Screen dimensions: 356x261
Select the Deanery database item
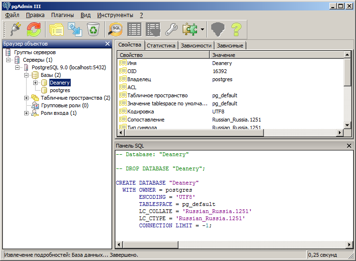pyautogui.click(x=60, y=83)
